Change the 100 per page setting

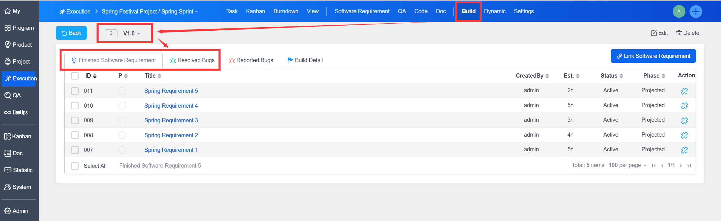coord(627,165)
